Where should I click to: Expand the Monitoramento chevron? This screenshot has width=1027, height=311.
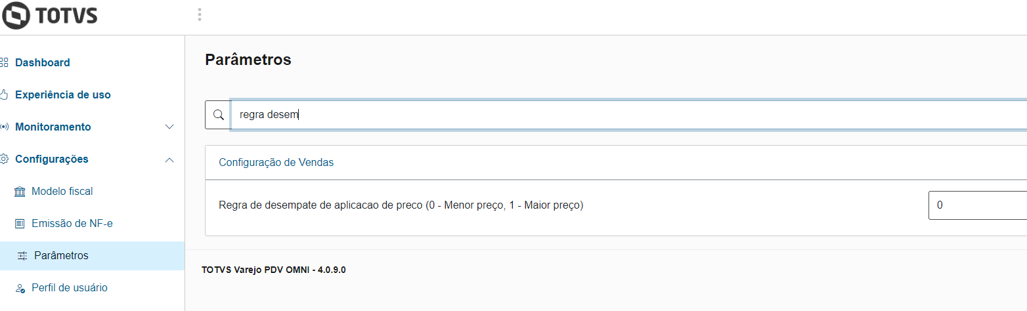[x=169, y=127]
